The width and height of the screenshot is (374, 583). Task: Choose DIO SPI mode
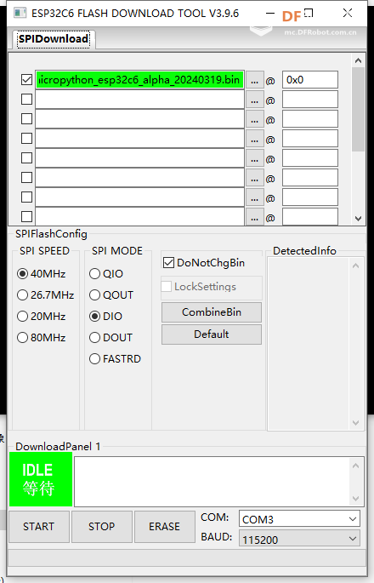pyautogui.click(x=106, y=316)
